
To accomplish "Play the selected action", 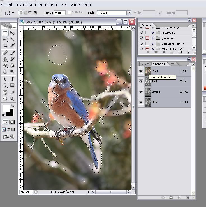I will tap(164, 52).
